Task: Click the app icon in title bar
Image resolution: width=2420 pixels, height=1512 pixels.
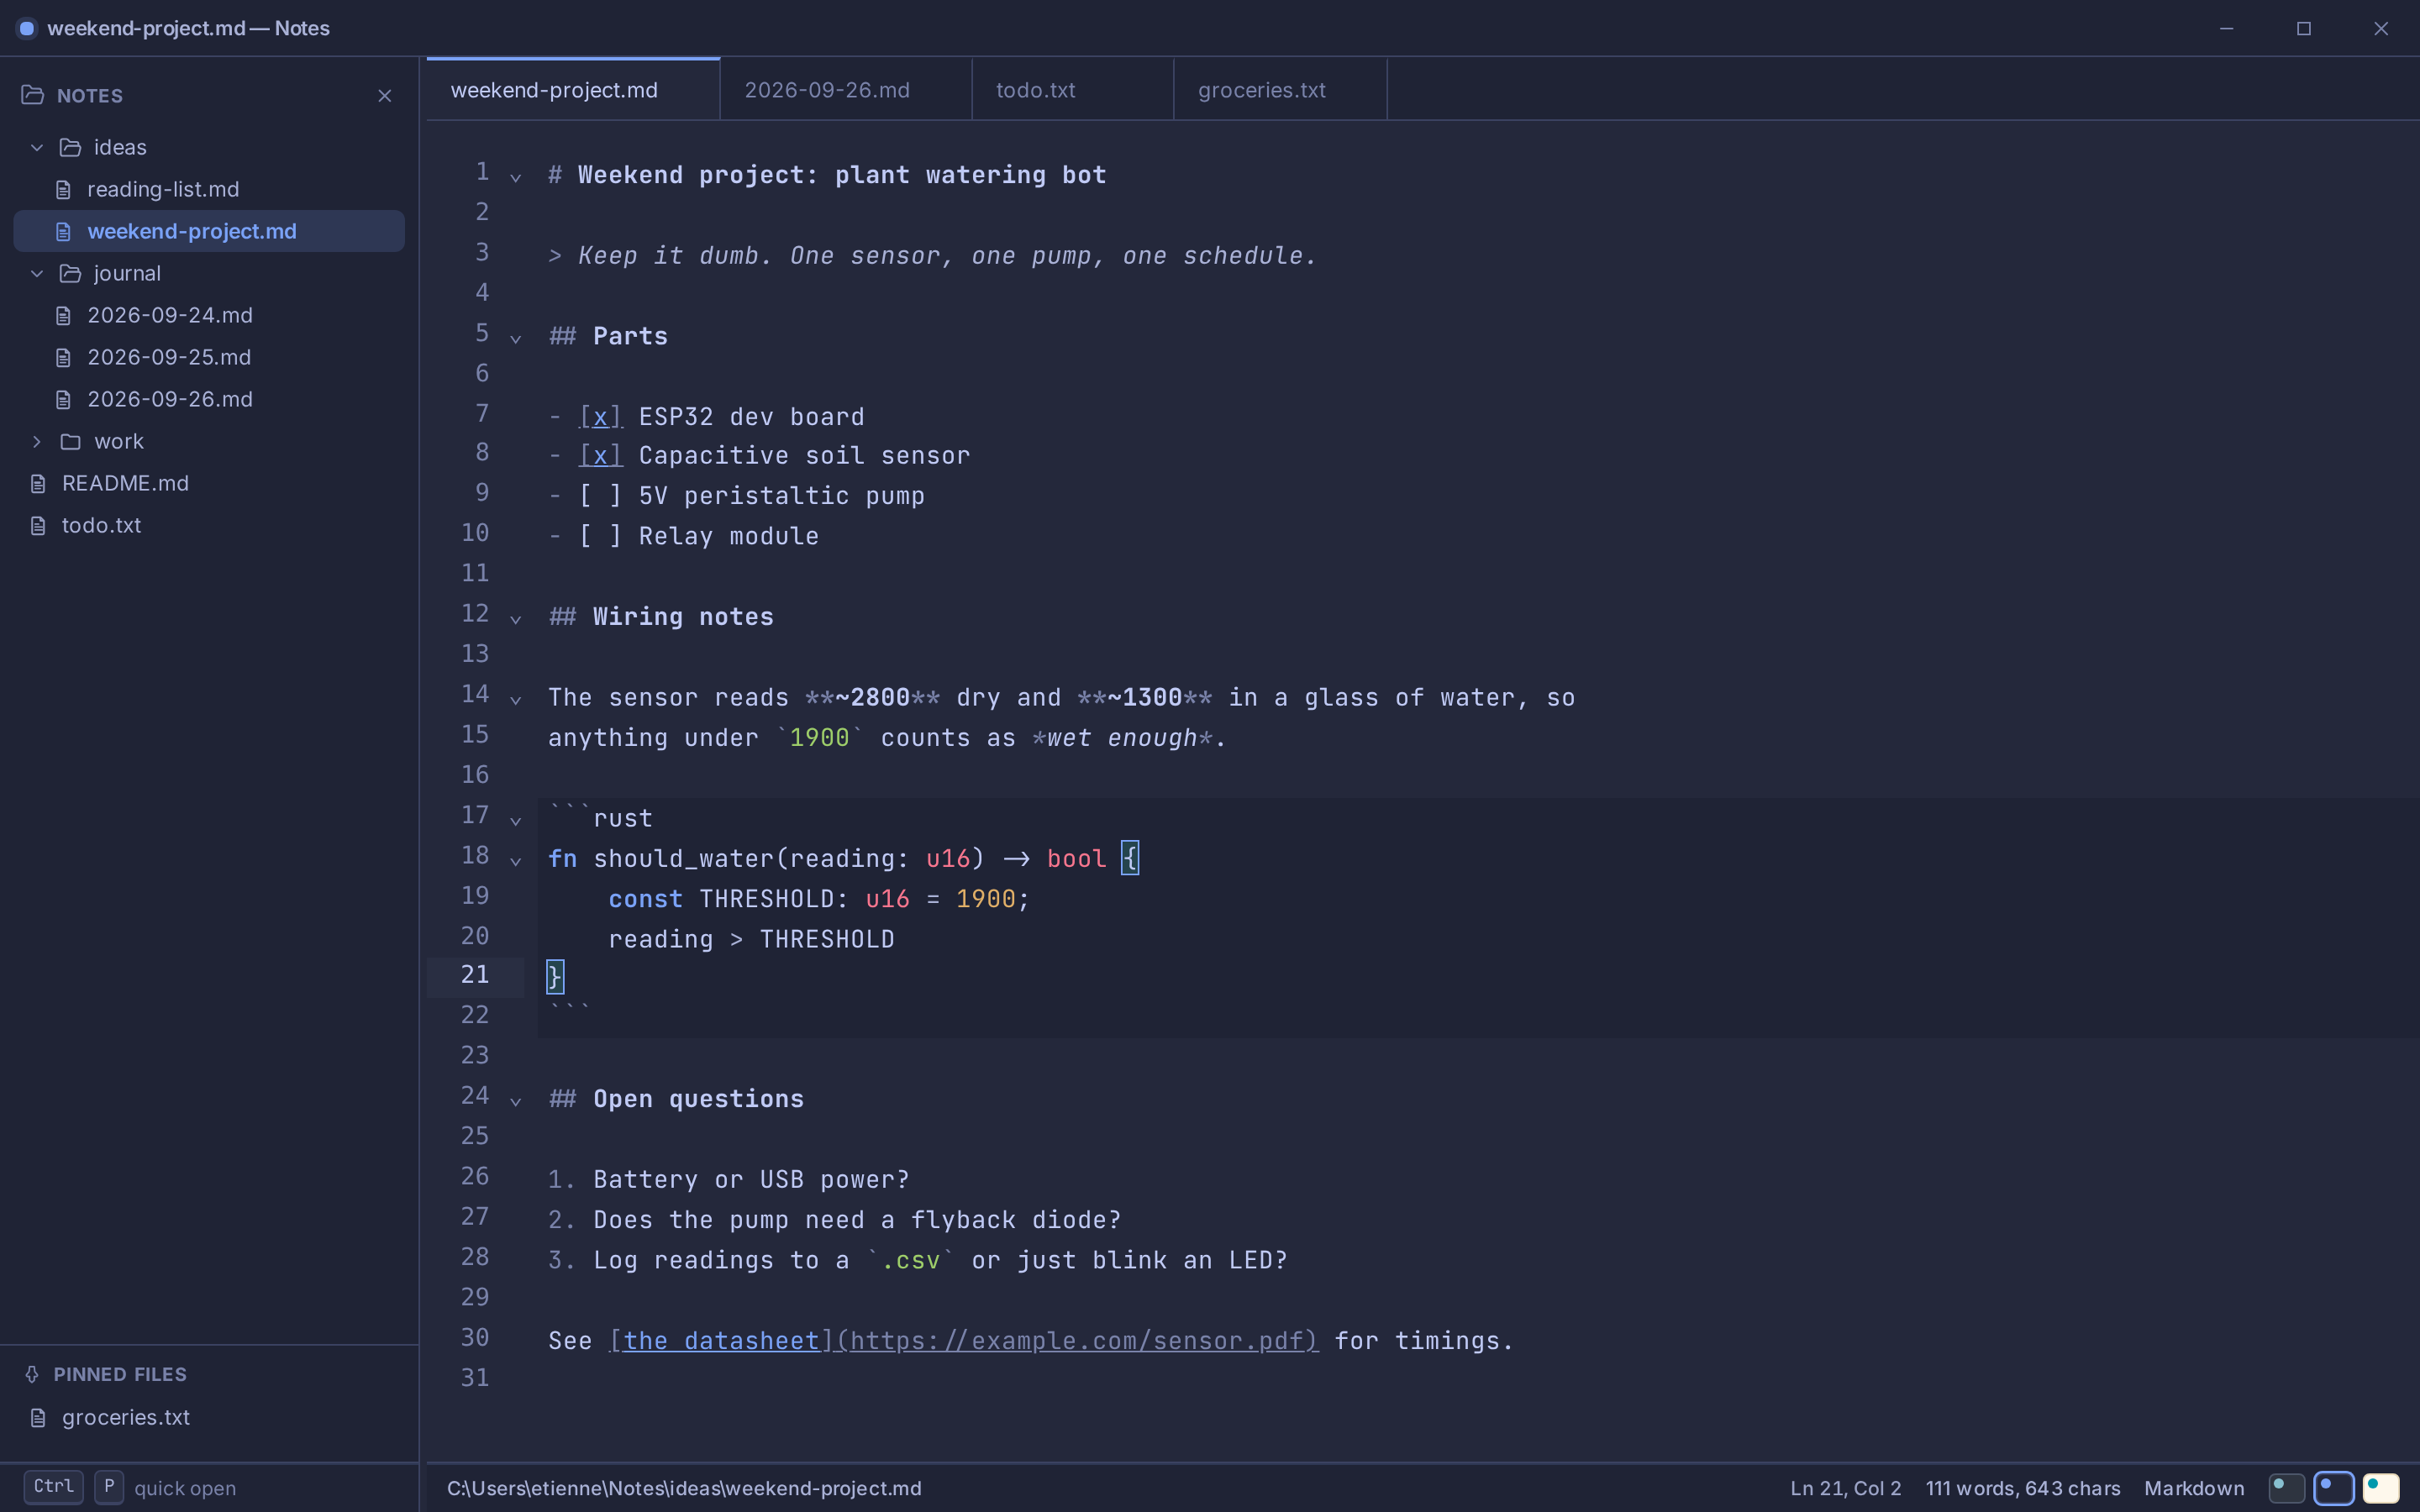Action: pyautogui.click(x=27, y=28)
